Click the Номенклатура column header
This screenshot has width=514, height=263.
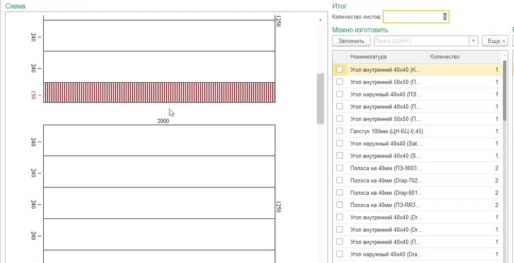[387, 57]
